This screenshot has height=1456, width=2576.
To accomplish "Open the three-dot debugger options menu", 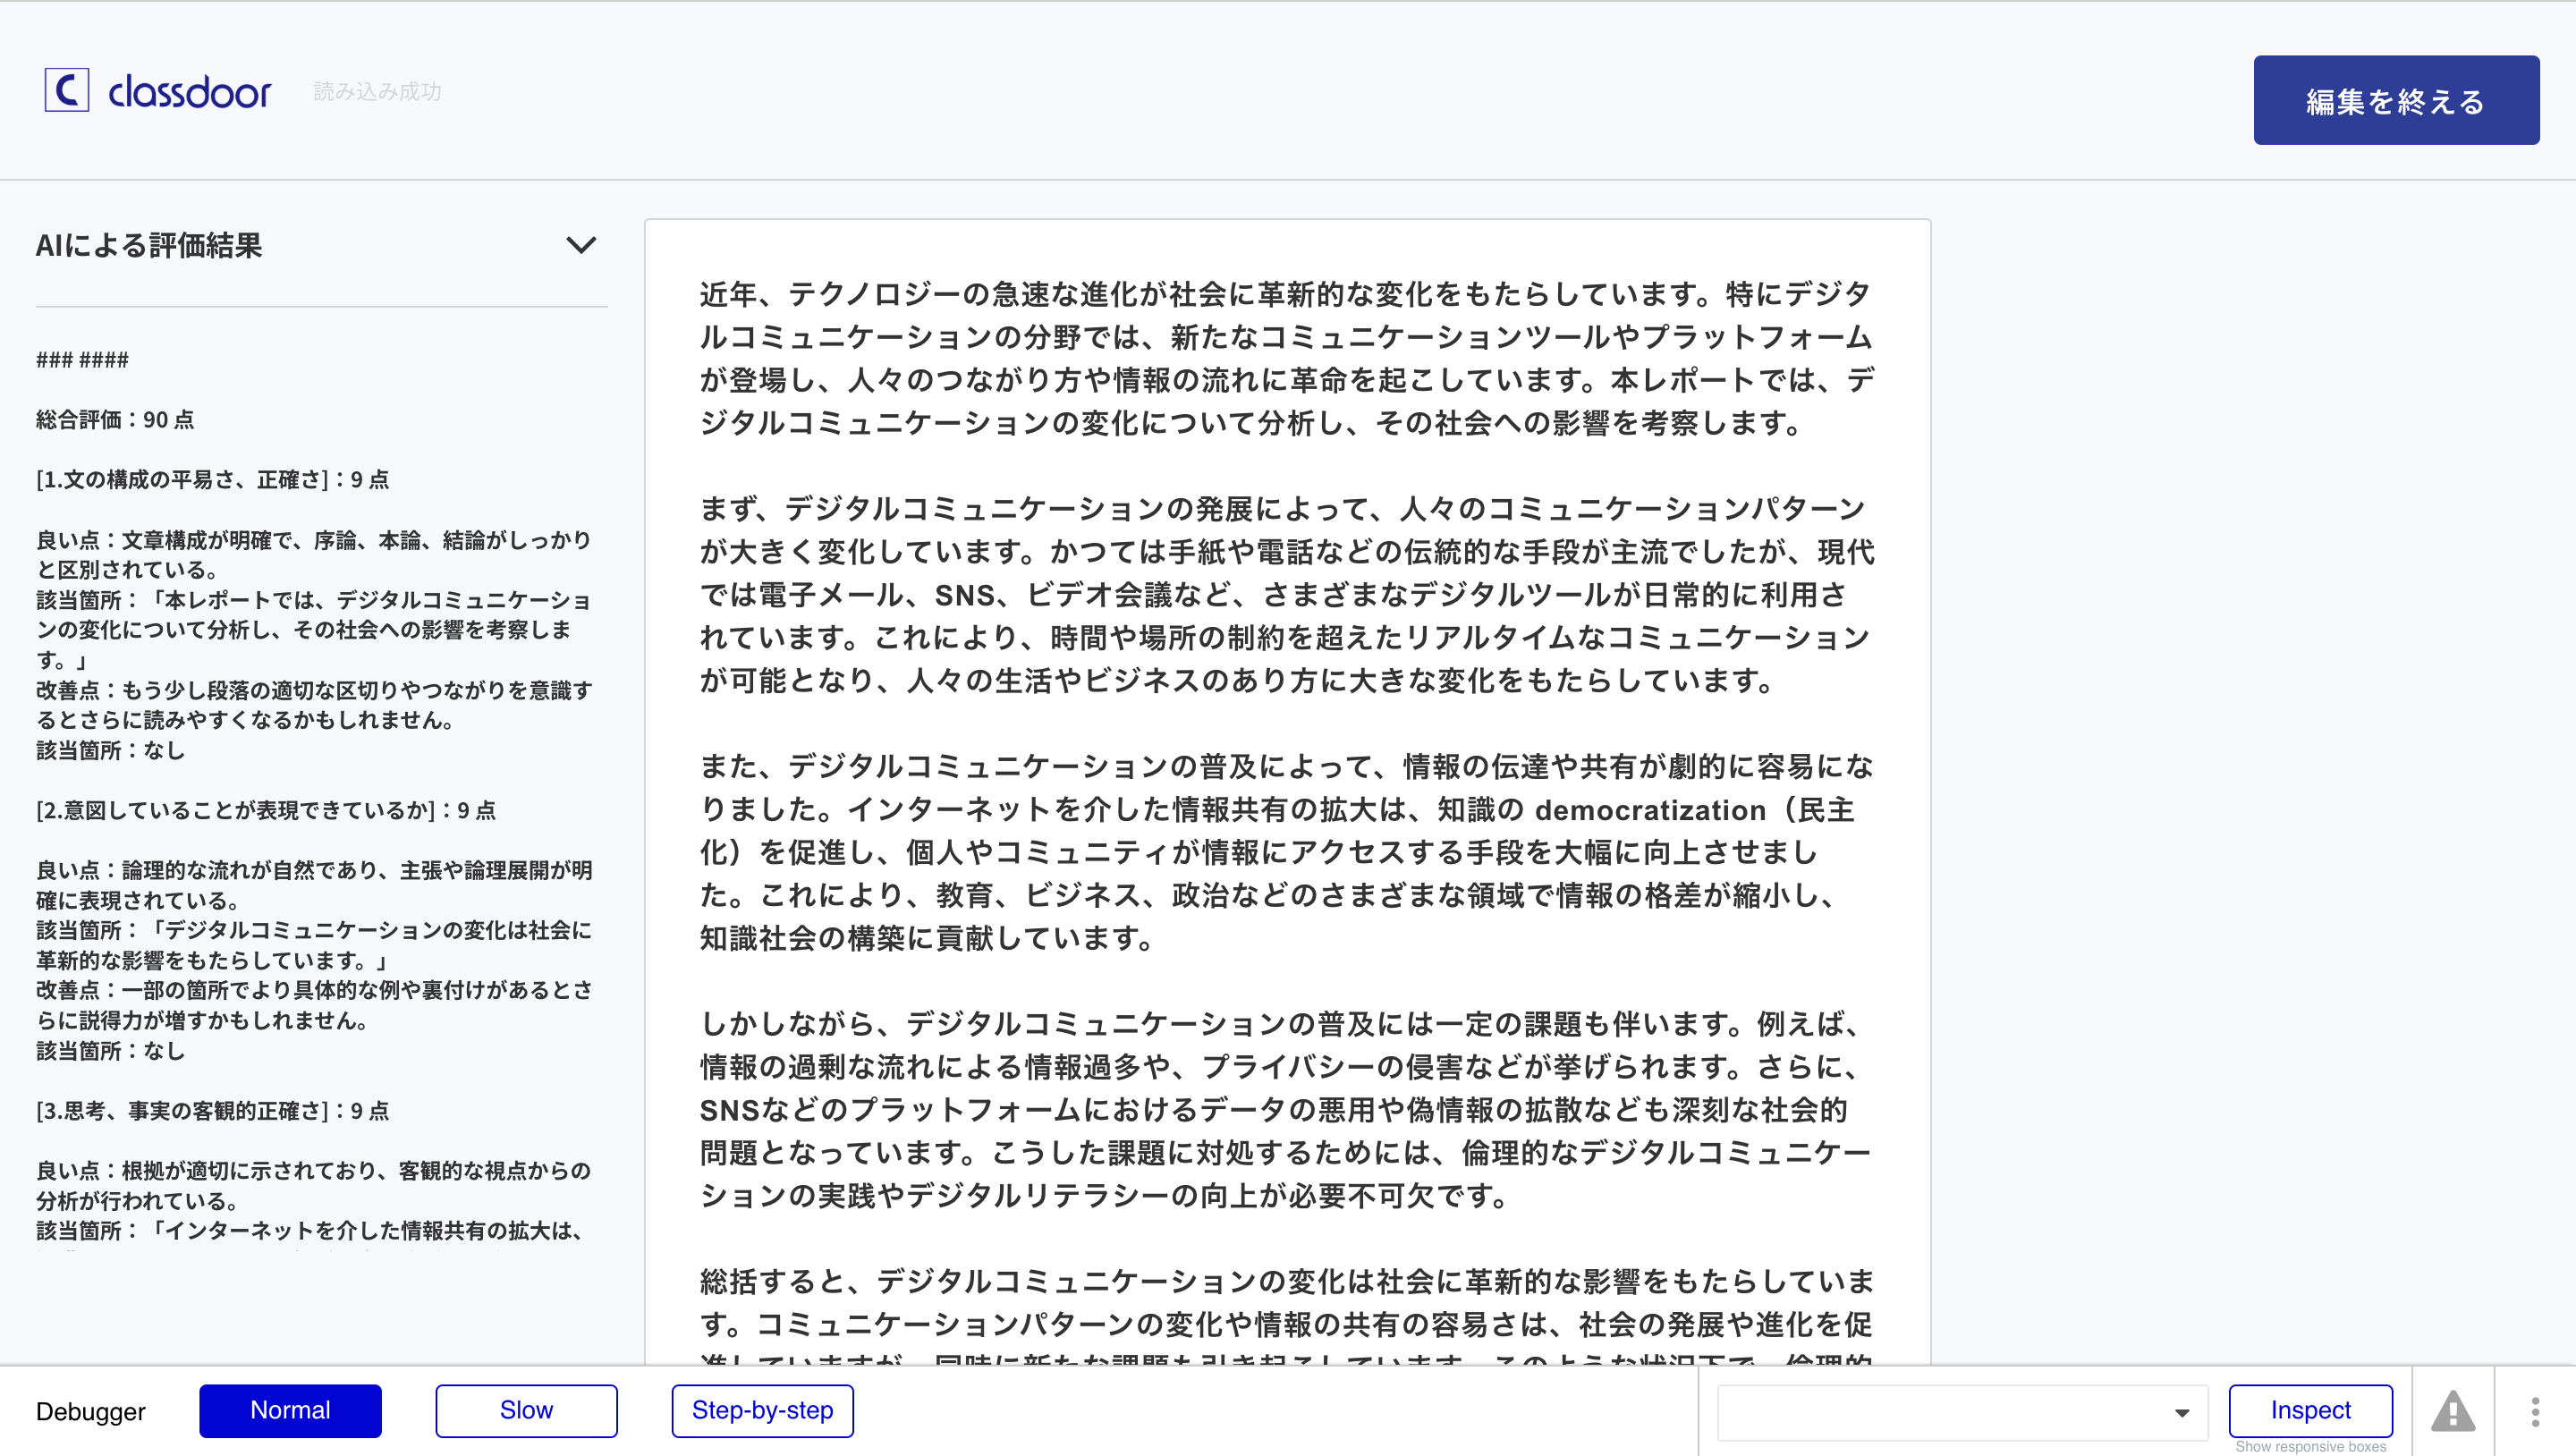I will (x=2535, y=1411).
